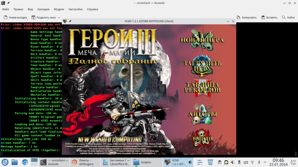Screen dimensions: 298x167
Task: Click the Вставить toolbar button
Action: click(x=269, y=17)
